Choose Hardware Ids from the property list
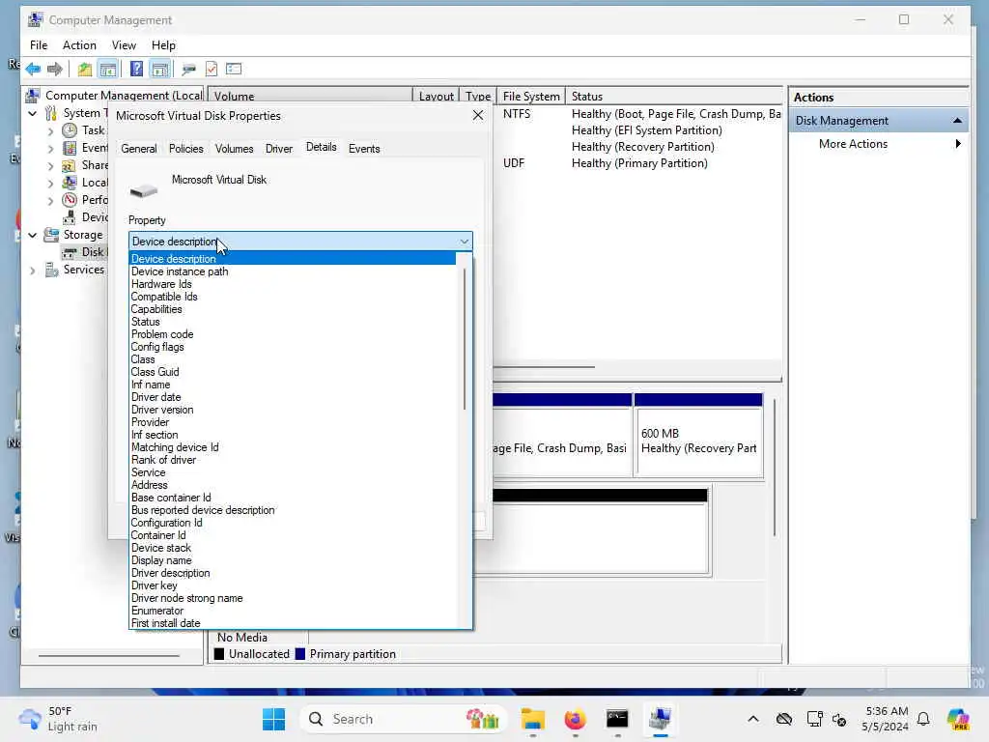Viewport: 989px width, 742px height. pyautogui.click(x=161, y=284)
